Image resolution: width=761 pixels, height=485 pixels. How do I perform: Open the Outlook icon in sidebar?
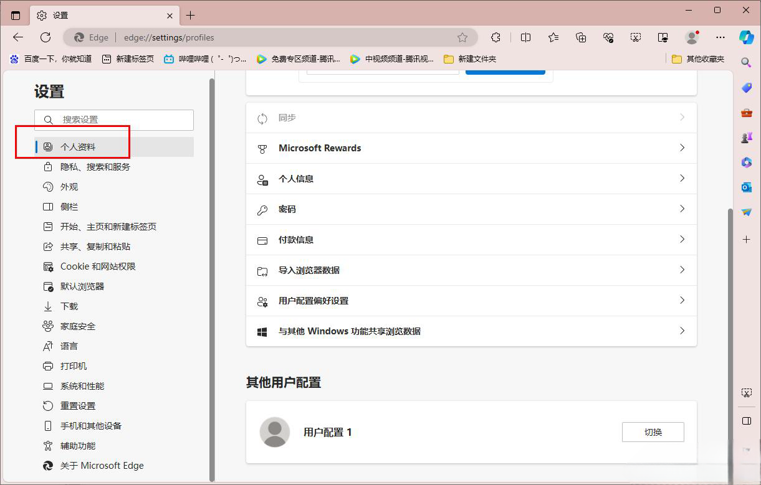(x=746, y=187)
